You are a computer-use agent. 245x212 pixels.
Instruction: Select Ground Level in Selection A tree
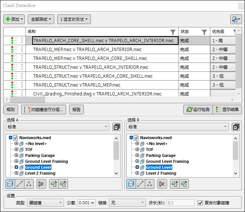click(38, 167)
